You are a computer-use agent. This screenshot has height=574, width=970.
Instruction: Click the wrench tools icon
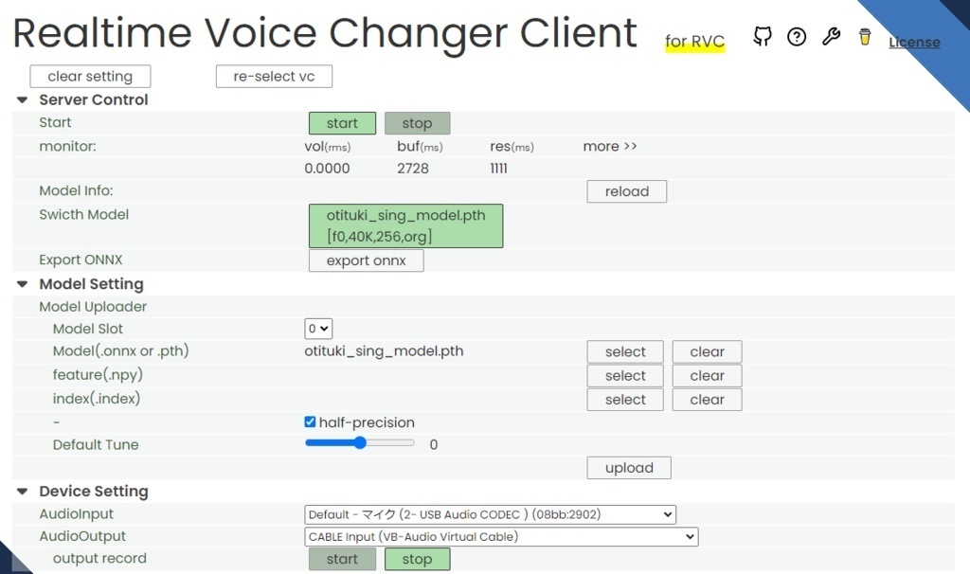tap(831, 37)
